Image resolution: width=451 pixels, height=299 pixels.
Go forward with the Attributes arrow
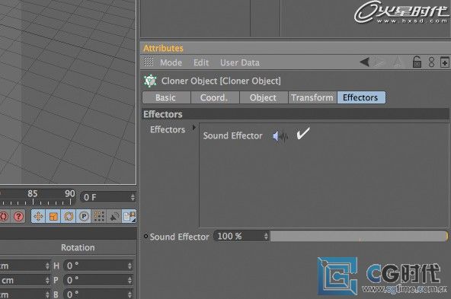[x=379, y=62]
